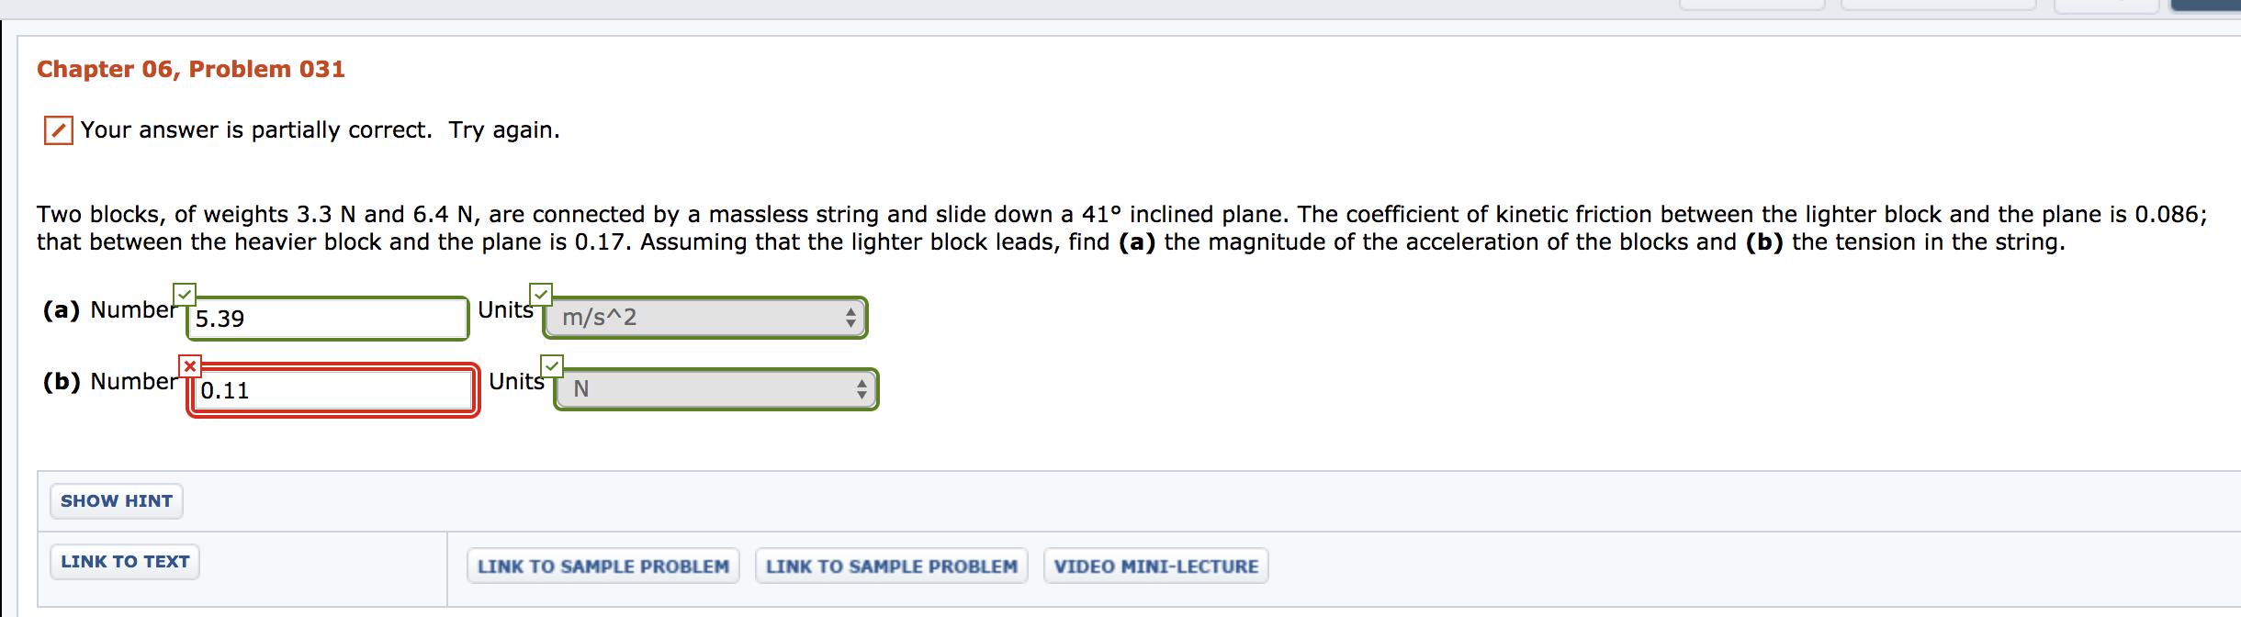
Task: Toggle the check indicator on answer (a) Number
Action: coord(184,293)
